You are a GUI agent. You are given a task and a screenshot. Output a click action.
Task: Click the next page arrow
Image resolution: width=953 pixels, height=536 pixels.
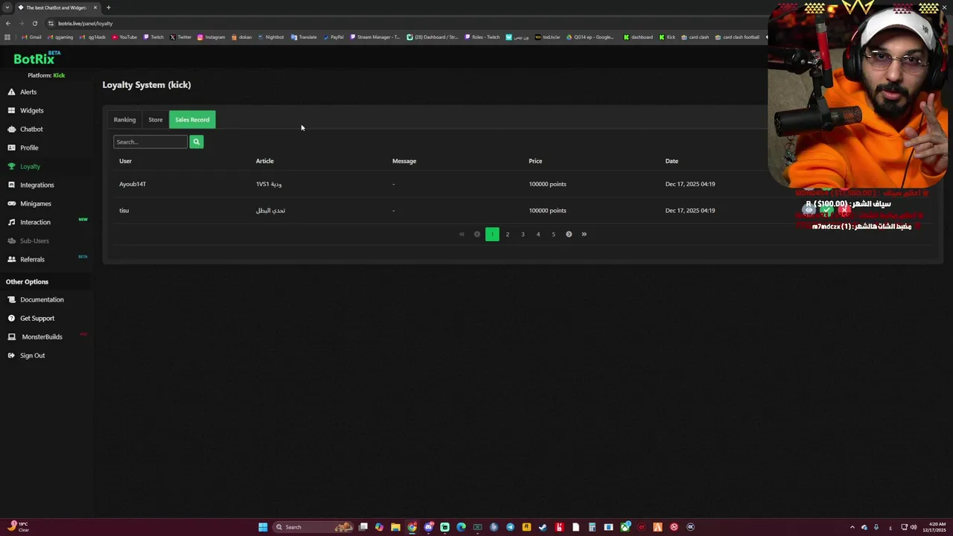click(569, 234)
